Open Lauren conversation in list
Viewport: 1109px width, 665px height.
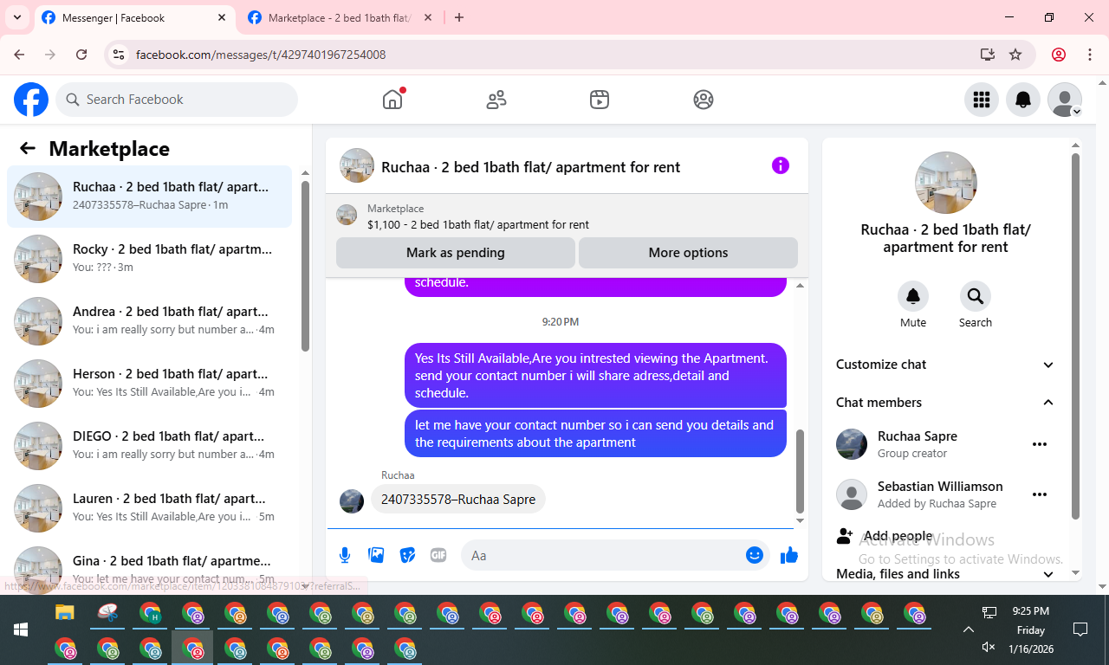coord(150,508)
